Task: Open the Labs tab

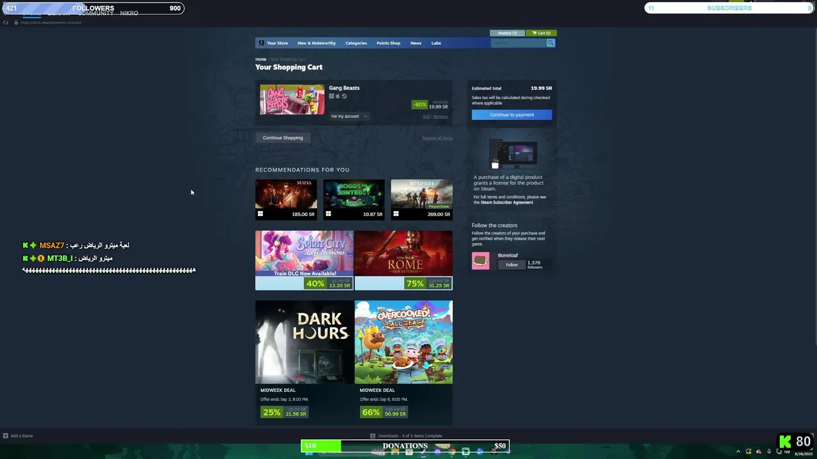Action: coord(436,43)
